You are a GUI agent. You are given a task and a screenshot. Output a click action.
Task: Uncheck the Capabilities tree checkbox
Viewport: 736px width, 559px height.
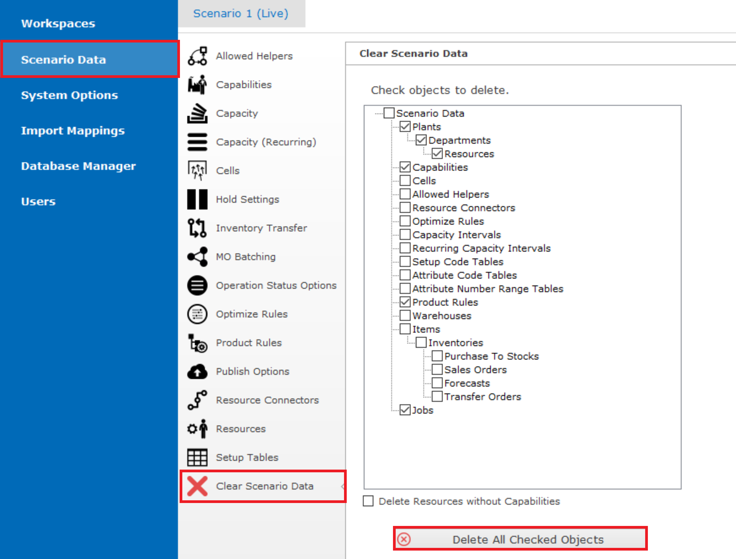tap(405, 167)
